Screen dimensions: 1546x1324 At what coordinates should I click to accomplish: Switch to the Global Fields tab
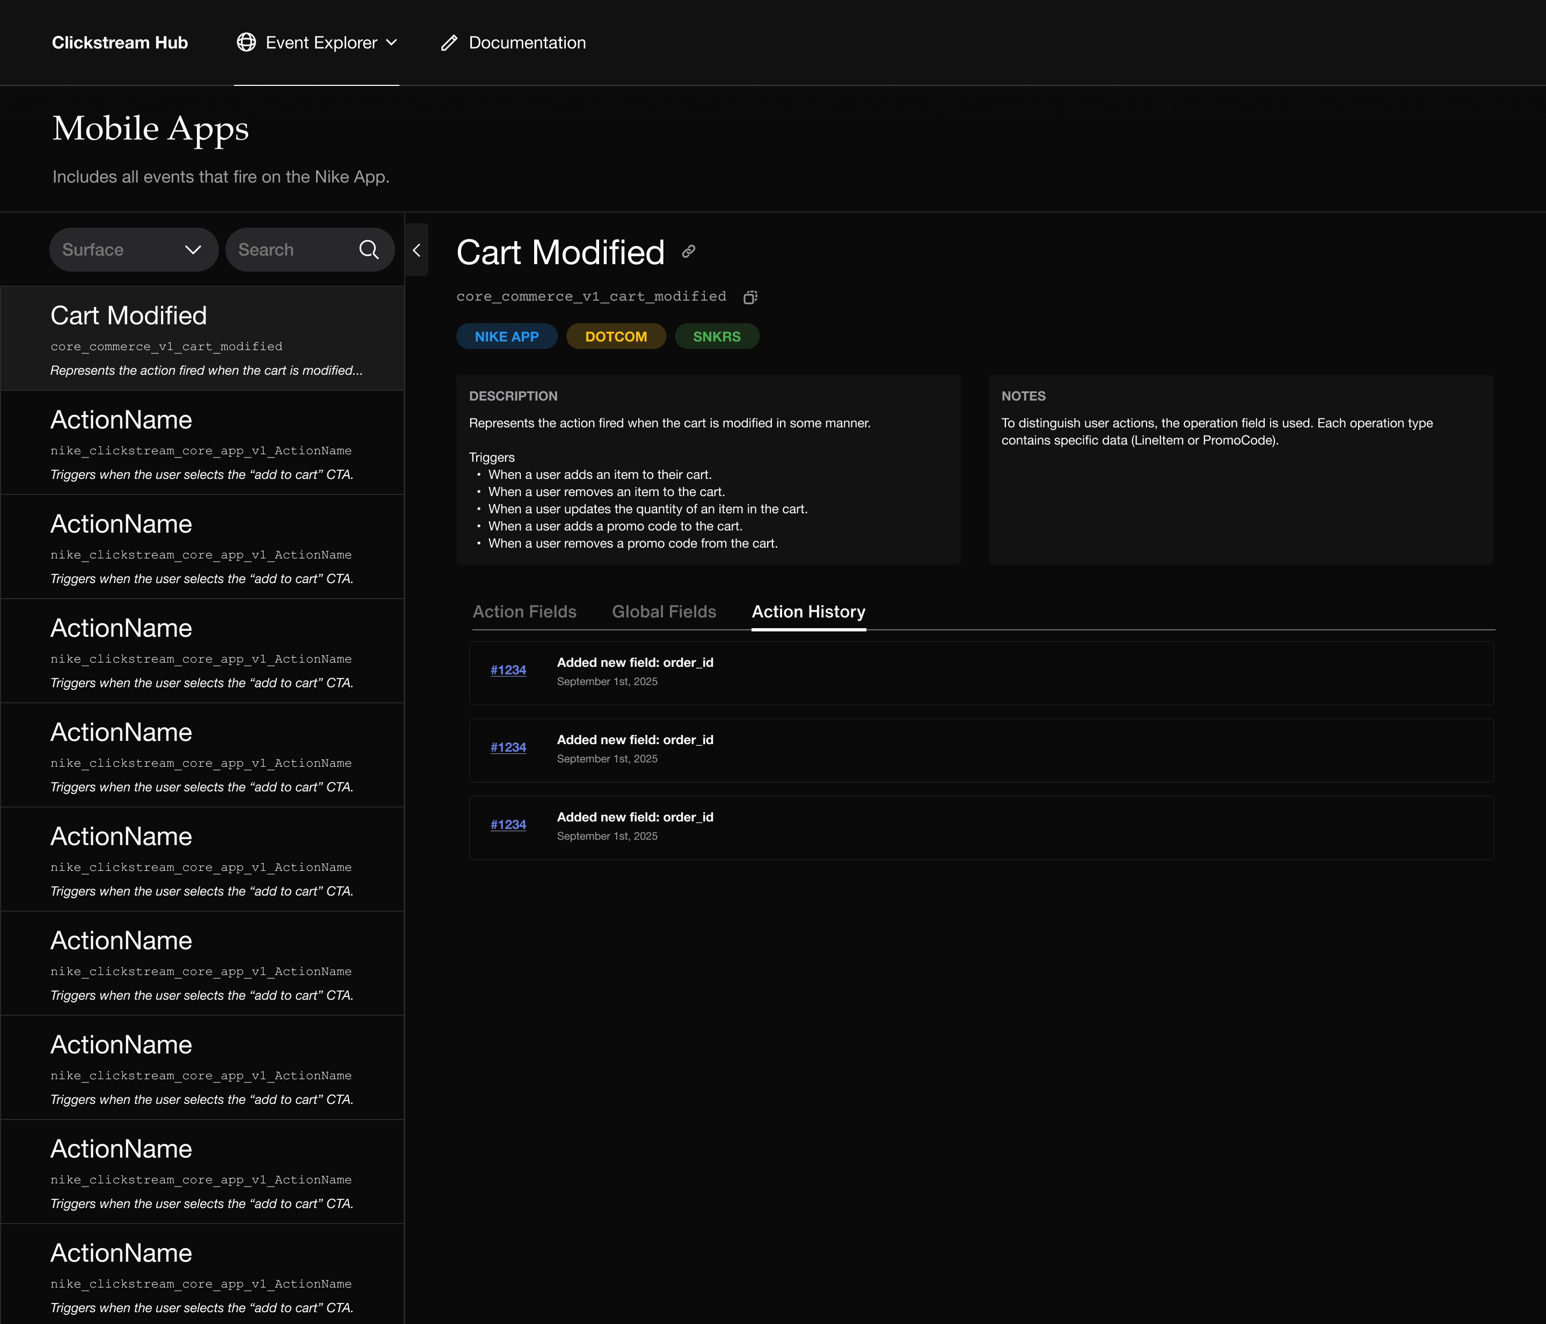click(x=664, y=611)
